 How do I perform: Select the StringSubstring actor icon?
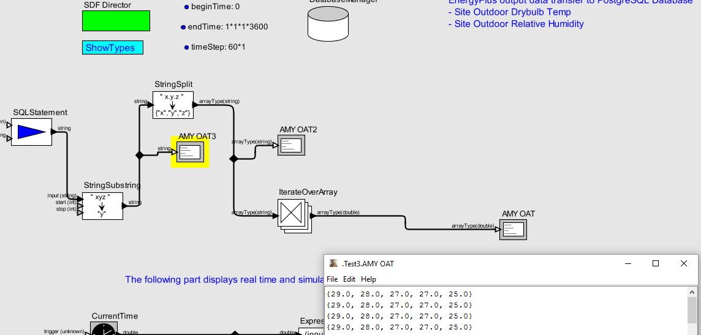coord(102,206)
